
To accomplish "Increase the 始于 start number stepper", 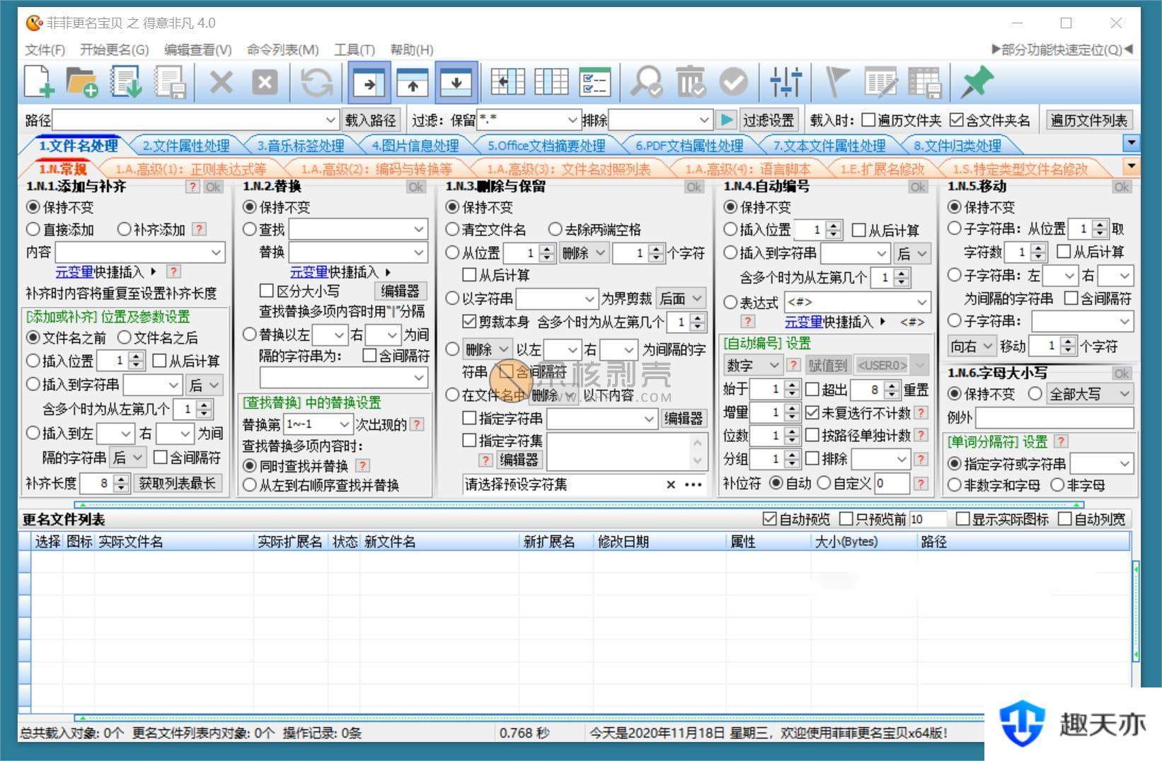I will (x=792, y=385).
